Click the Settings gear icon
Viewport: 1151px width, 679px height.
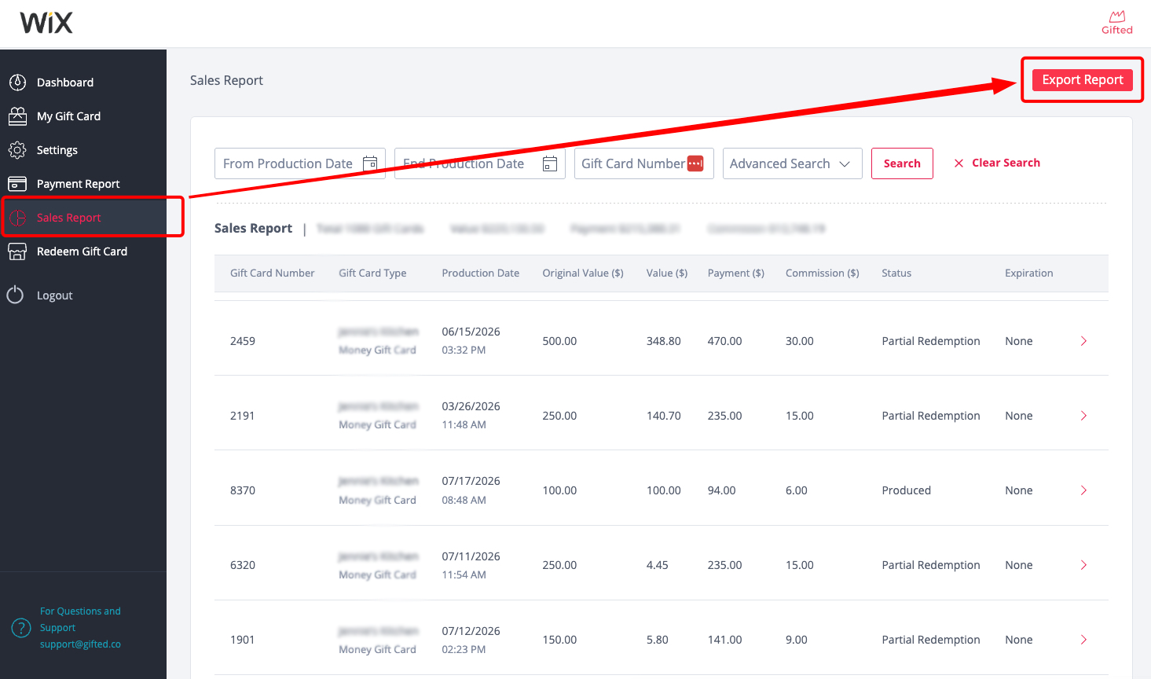click(x=17, y=150)
